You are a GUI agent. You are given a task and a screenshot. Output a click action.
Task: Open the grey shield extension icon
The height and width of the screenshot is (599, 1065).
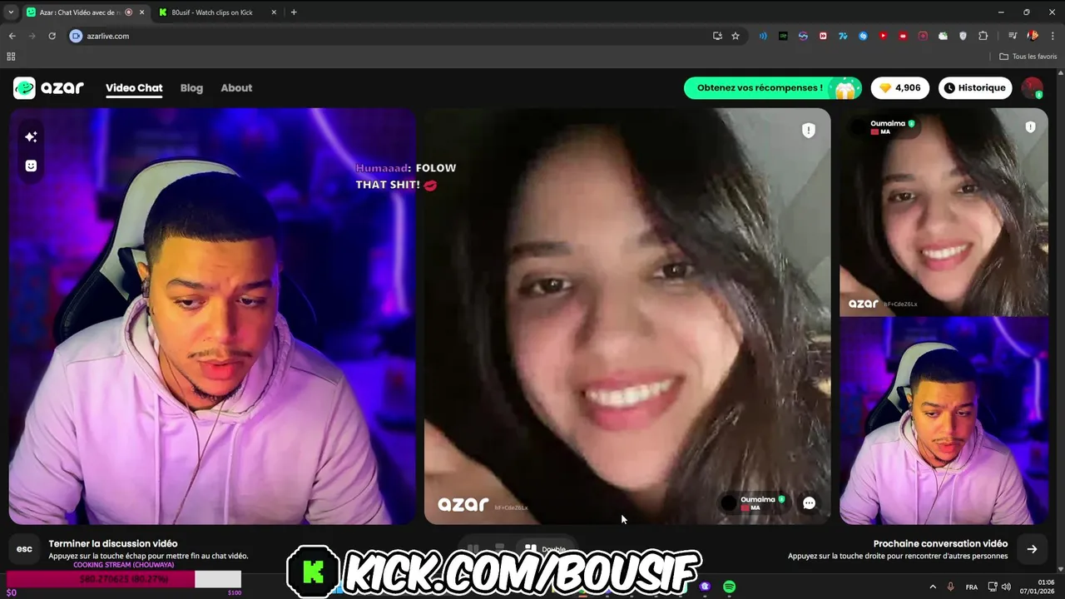963,36
